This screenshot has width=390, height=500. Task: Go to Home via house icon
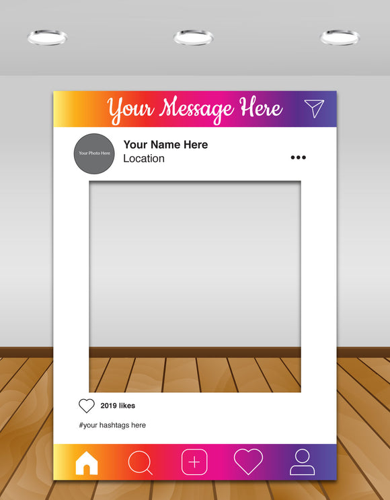87,463
